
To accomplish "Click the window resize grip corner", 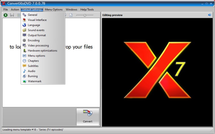I will pos(212,130).
